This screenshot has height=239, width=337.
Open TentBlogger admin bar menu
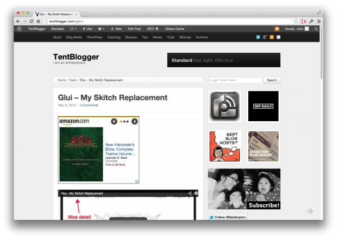37,29
